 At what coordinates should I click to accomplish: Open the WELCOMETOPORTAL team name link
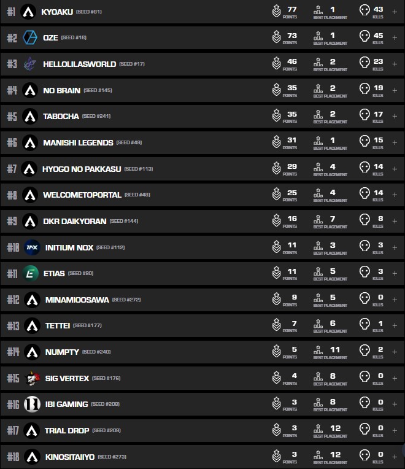tap(82, 195)
